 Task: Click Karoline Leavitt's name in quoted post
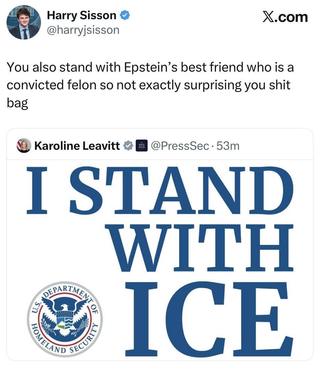[x=77, y=145]
